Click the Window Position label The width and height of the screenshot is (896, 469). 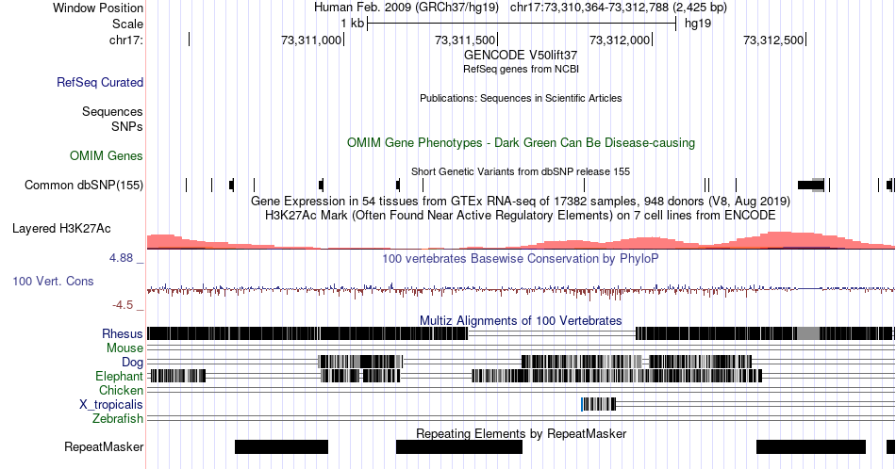pos(98,8)
